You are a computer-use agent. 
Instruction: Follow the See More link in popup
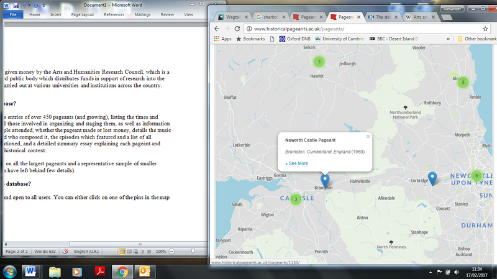tap(296, 163)
